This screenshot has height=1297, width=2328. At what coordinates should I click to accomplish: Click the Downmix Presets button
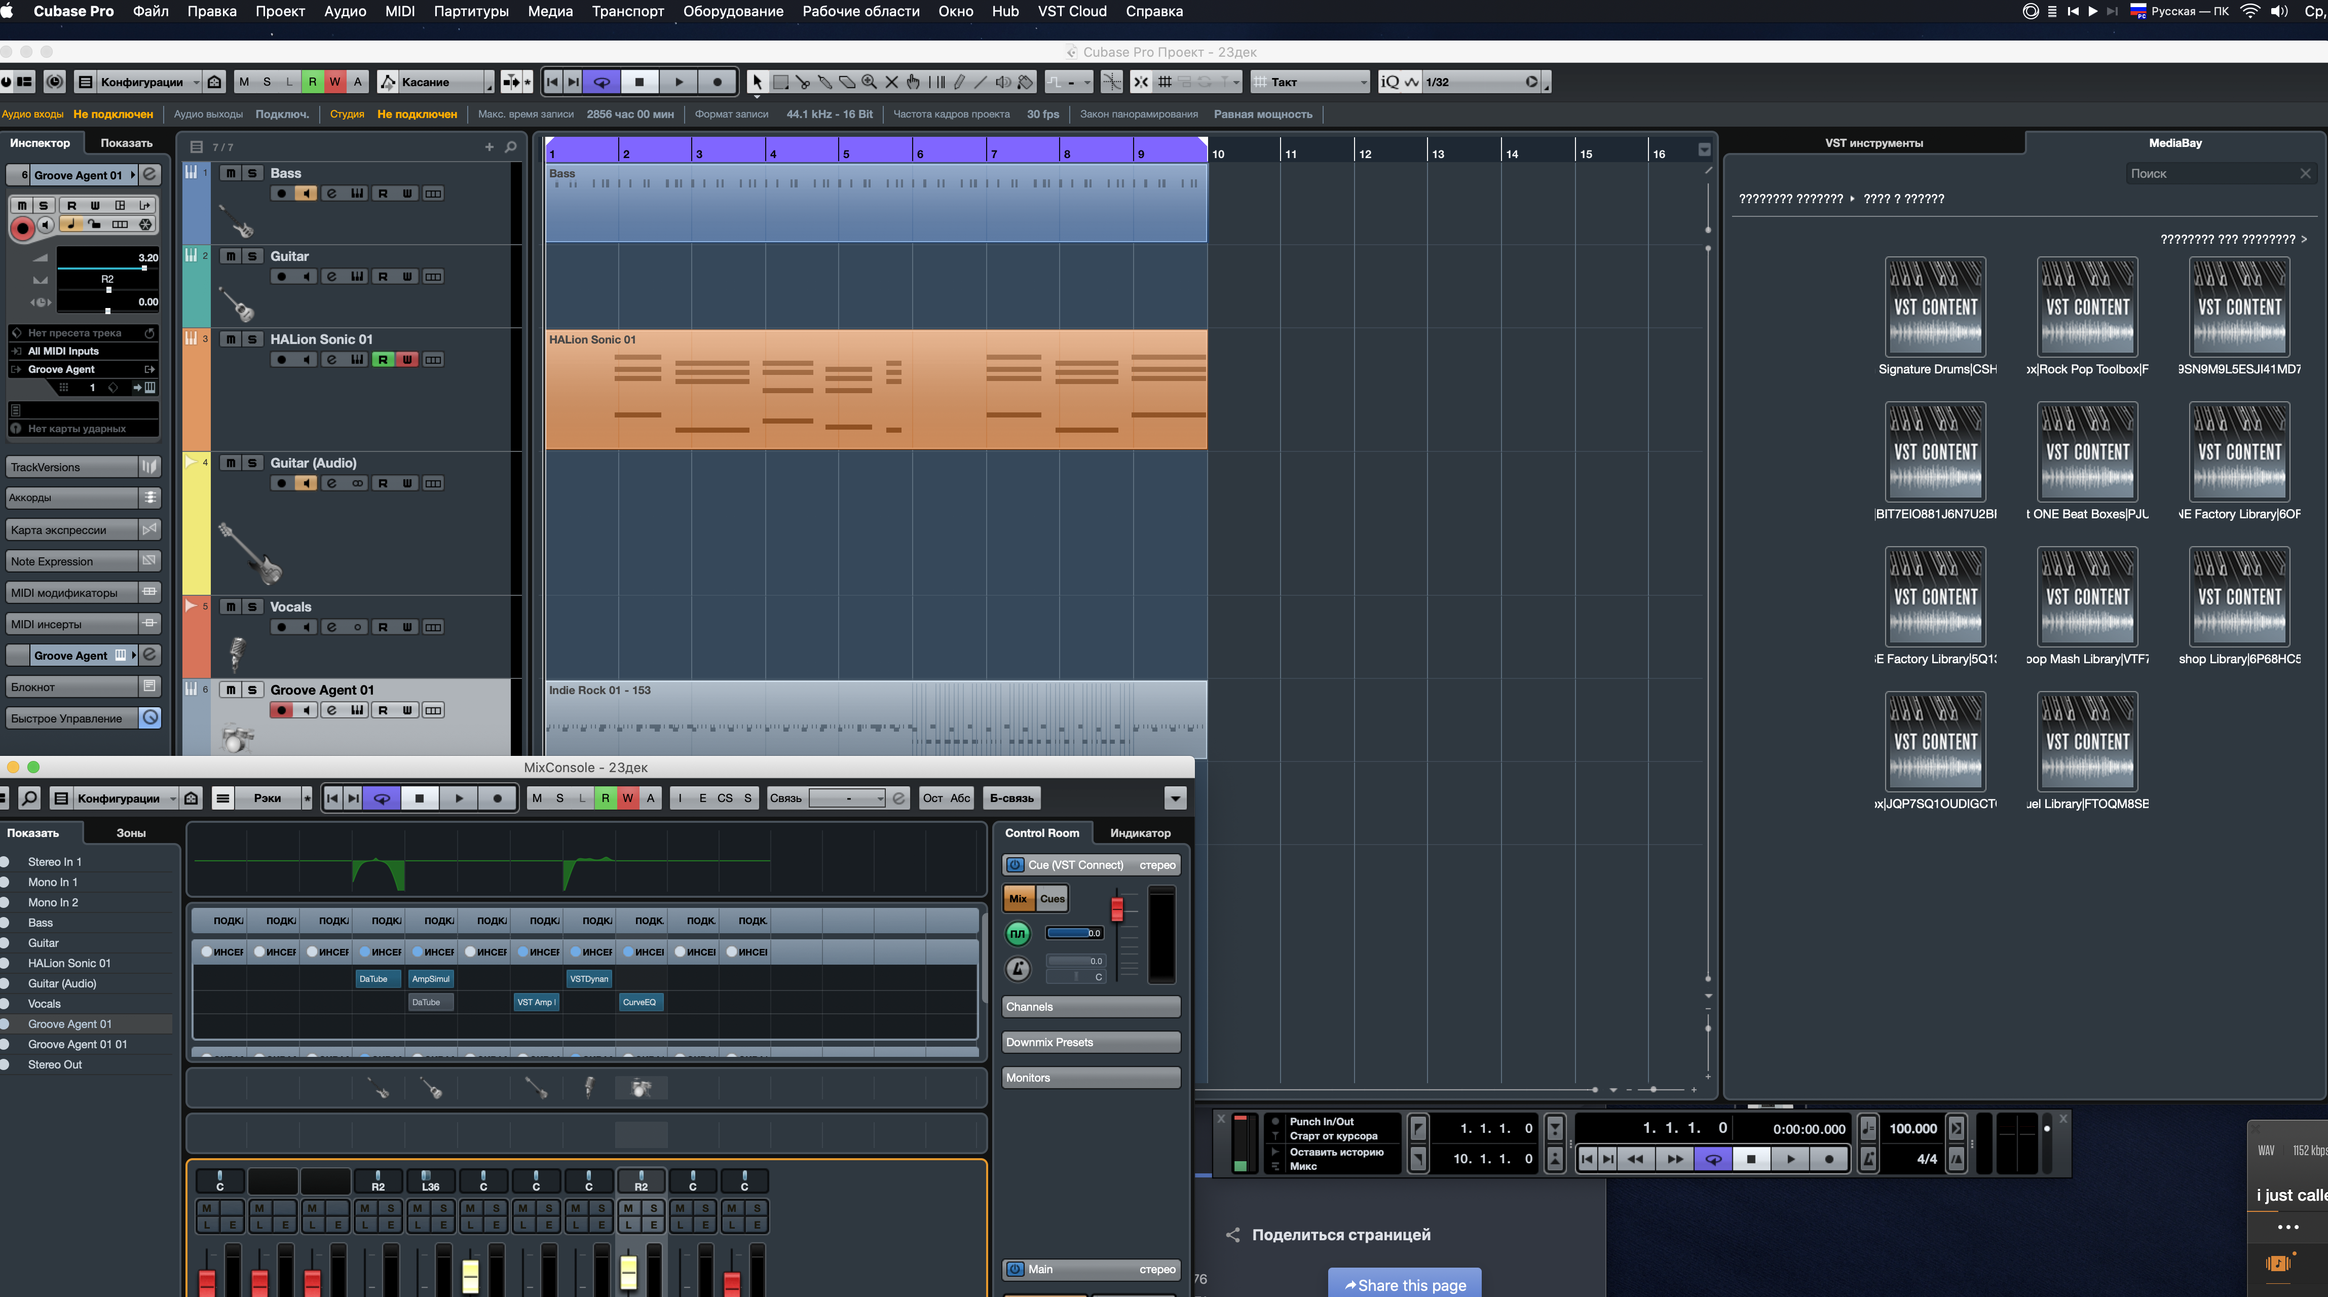[1090, 1042]
